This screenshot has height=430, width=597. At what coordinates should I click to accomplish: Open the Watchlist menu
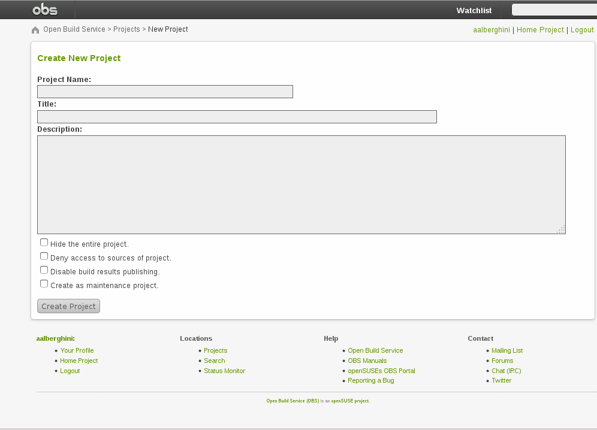point(474,10)
